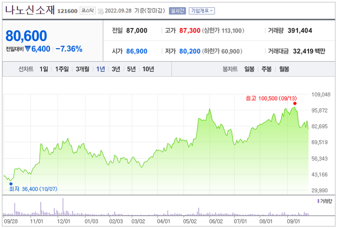The image size is (337, 228).
Task: Click the 상한가 113,100 text
Action: [x=223, y=31]
